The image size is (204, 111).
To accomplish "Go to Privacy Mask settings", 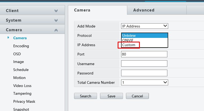I will (x=24, y=101).
